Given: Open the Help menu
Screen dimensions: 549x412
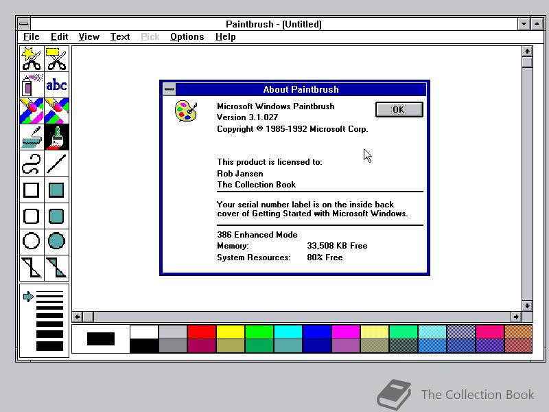Looking at the screenshot, I should [x=226, y=37].
